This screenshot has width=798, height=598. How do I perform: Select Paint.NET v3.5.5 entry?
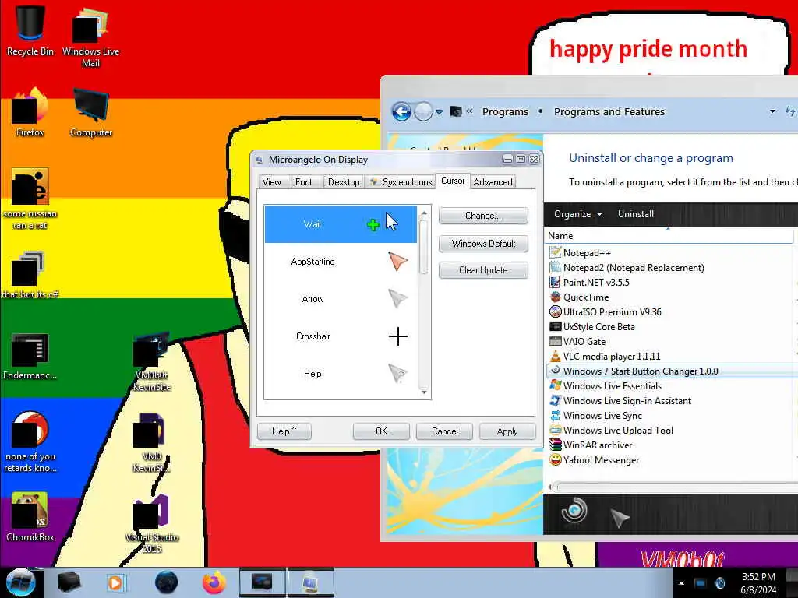click(596, 282)
